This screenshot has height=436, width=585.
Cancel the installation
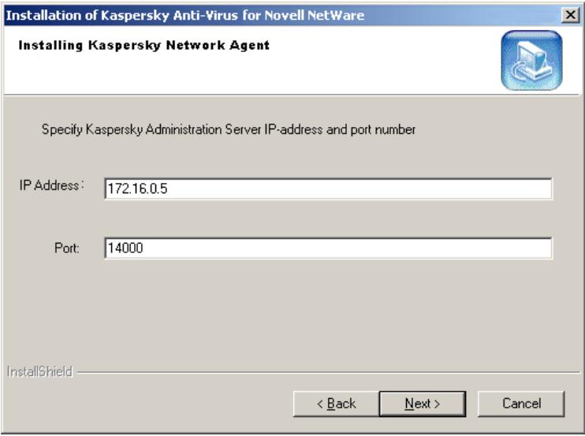pyautogui.click(x=521, y=404)
